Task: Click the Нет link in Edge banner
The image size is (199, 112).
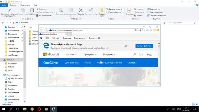Action: (125, 46)
